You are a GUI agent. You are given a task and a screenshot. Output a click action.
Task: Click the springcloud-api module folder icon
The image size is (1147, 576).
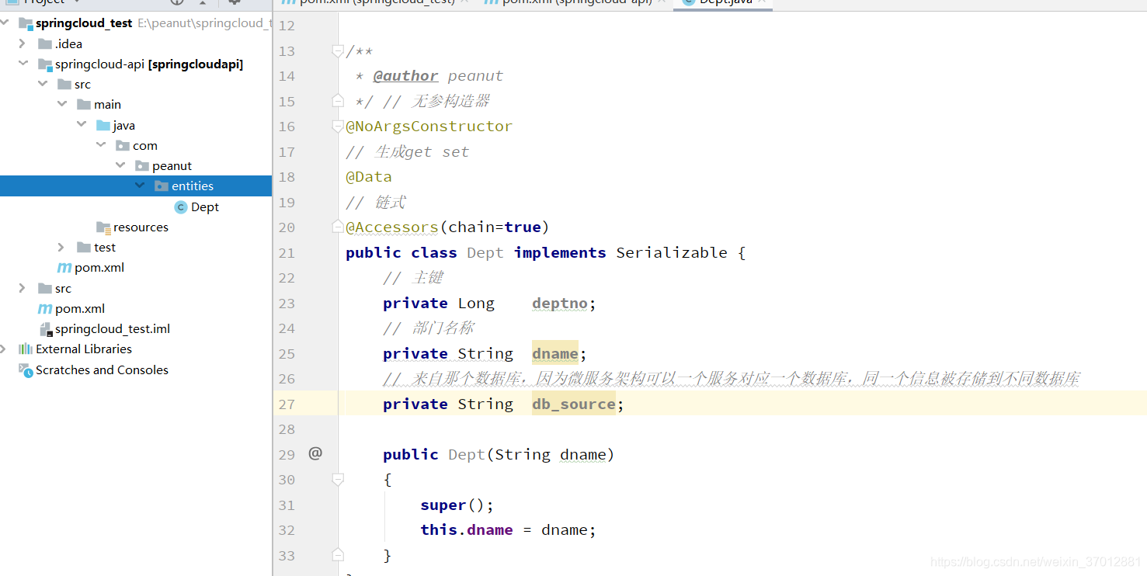point(45,64)
